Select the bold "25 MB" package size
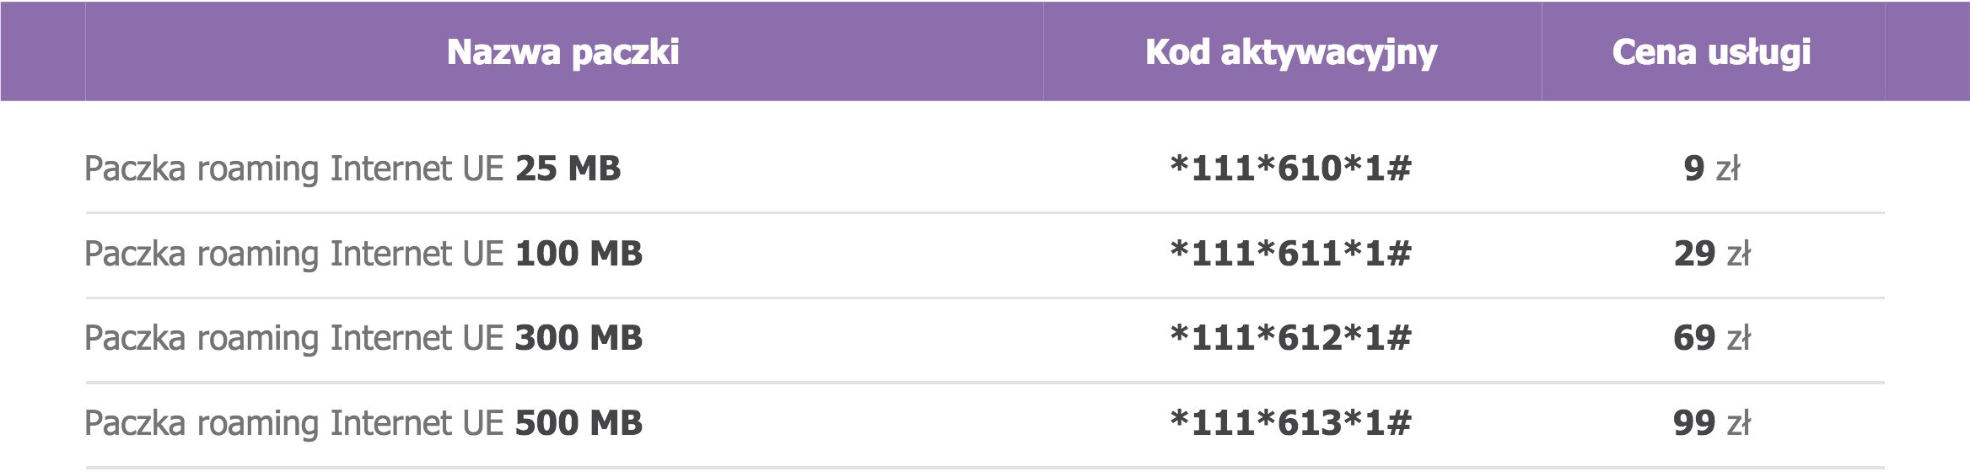 [x=568, y=169]
